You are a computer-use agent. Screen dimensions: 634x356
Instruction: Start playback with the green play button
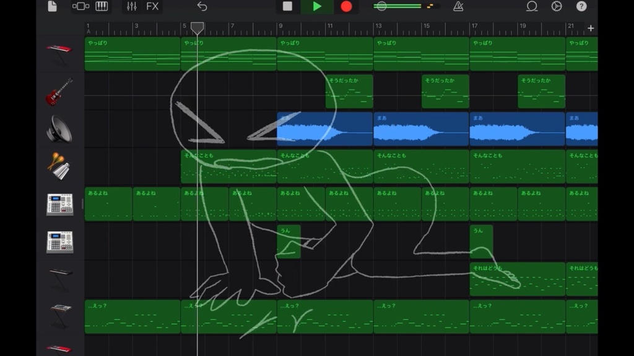point(318,7)
